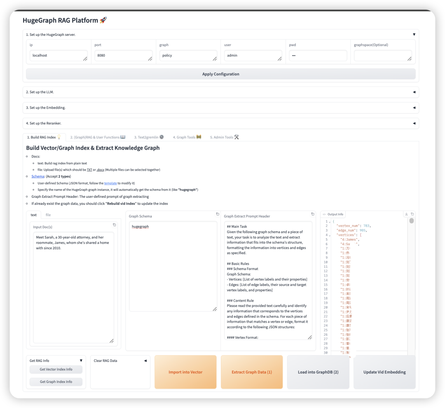
Task: Click Get Vector Index Info
Action: (x=56, y=369)
